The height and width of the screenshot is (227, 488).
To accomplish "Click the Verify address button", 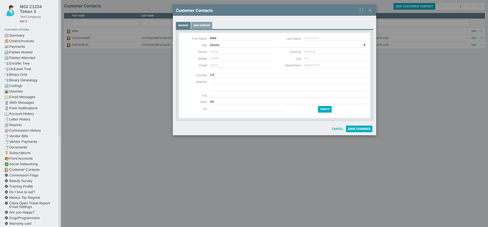I will (x=325, y=109).
